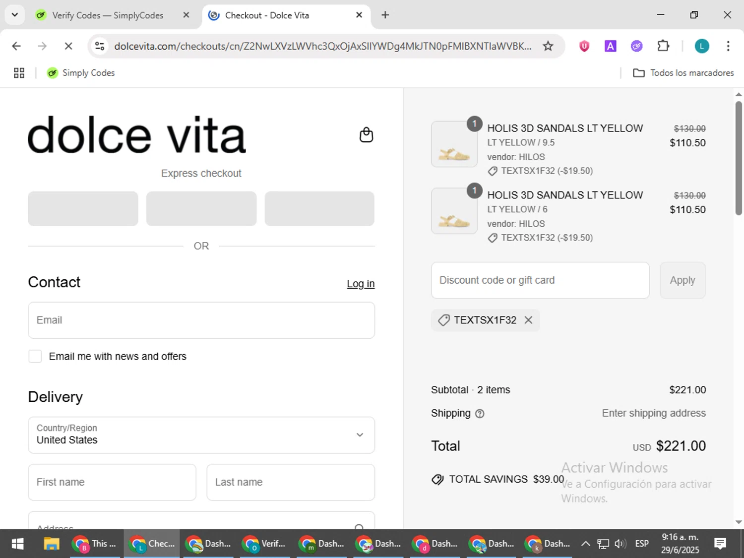Open the volume control in system tray
Image resolution: width=744 pixels, height=558 pixels.
click(x=620, y=544)
